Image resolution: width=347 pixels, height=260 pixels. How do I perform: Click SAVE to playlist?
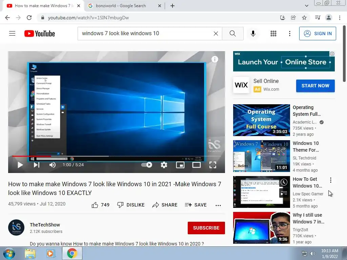196,205
